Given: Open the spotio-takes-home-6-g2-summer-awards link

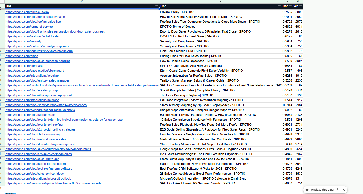Looking at the screenshot, I should pyautogui.click(x=53, y=183).
